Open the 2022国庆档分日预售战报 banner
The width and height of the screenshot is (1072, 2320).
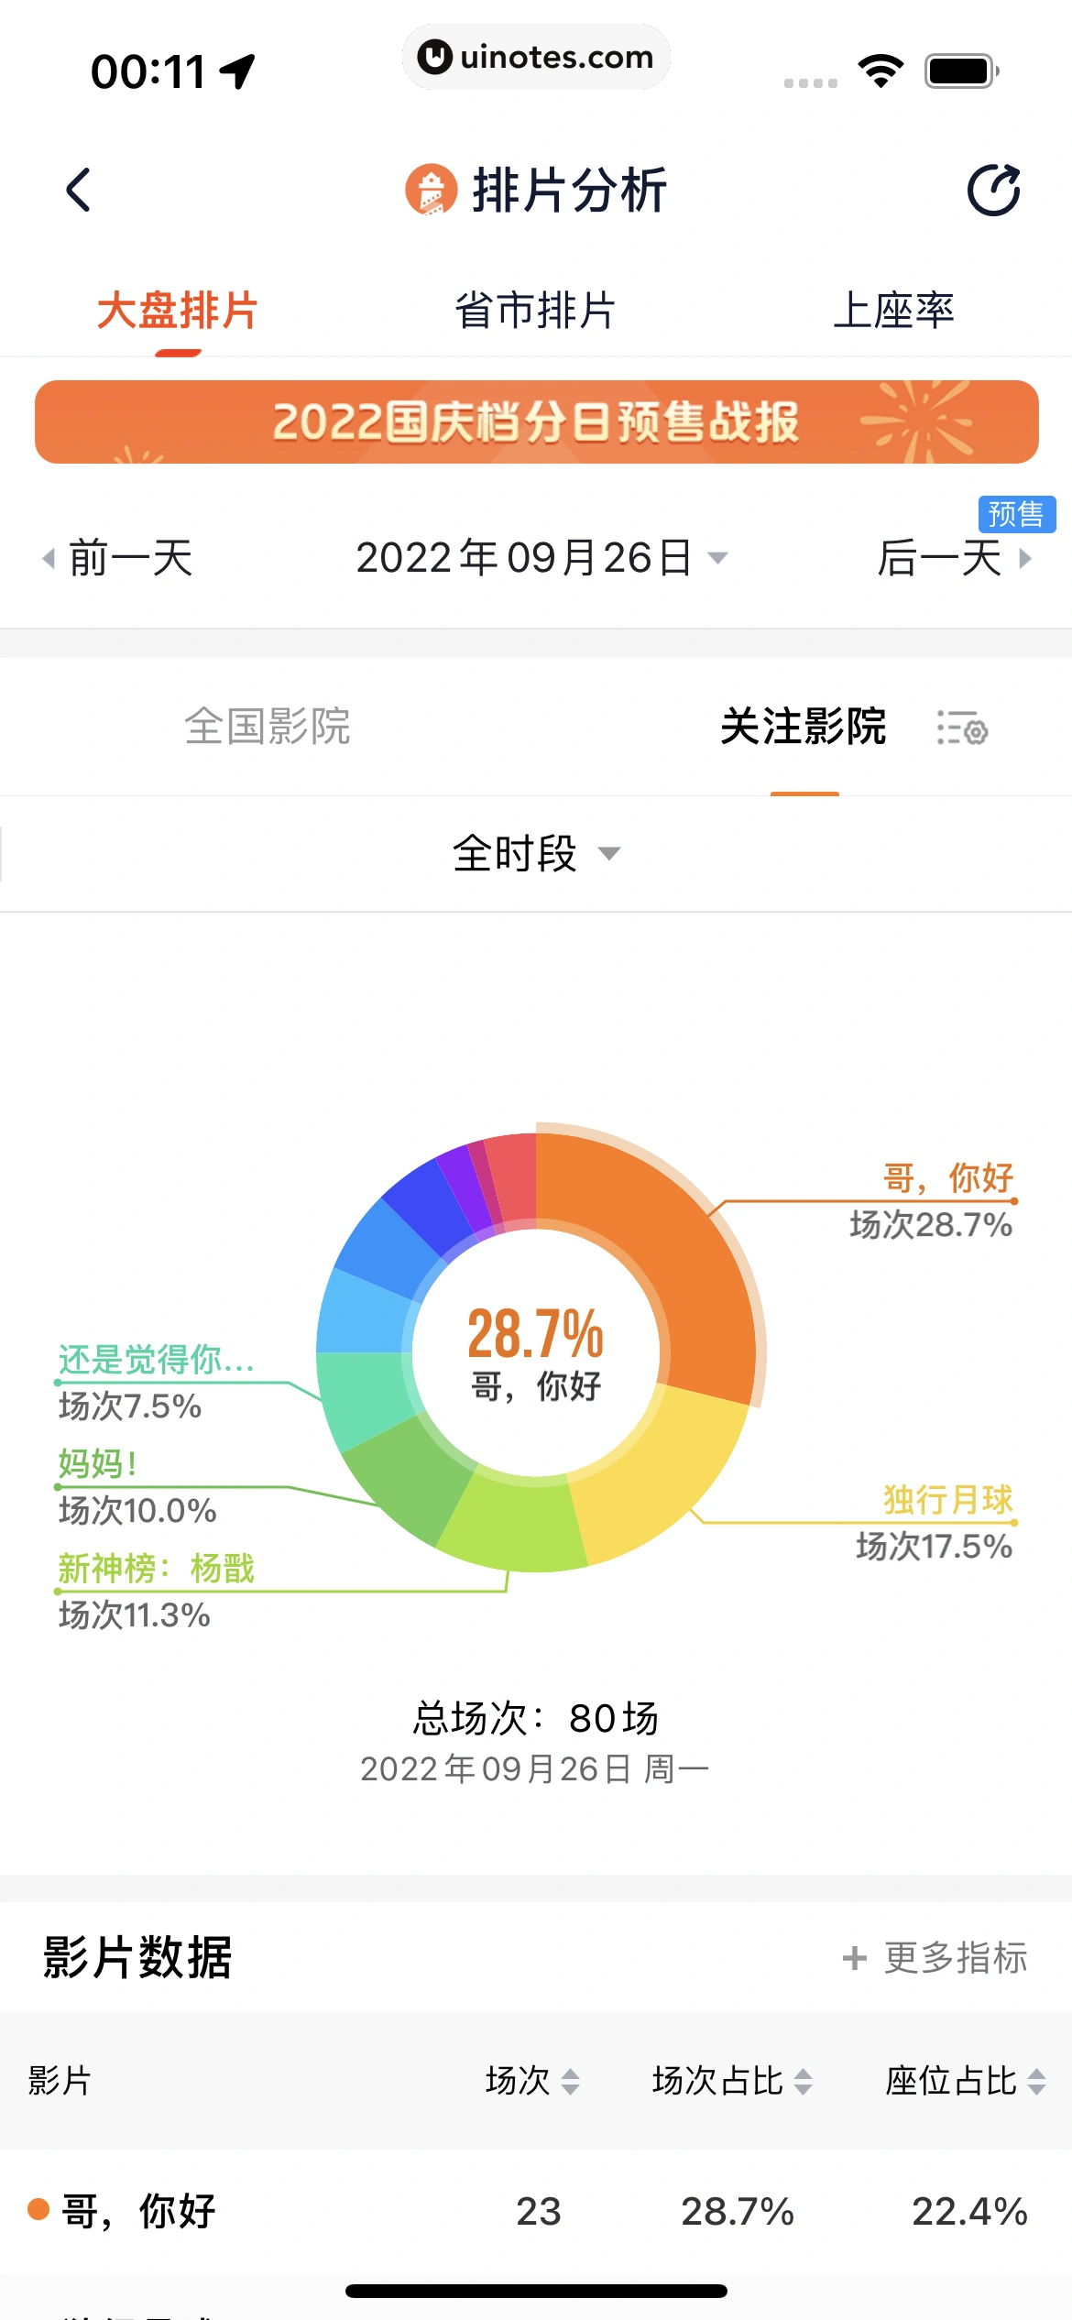pos(536,422)
